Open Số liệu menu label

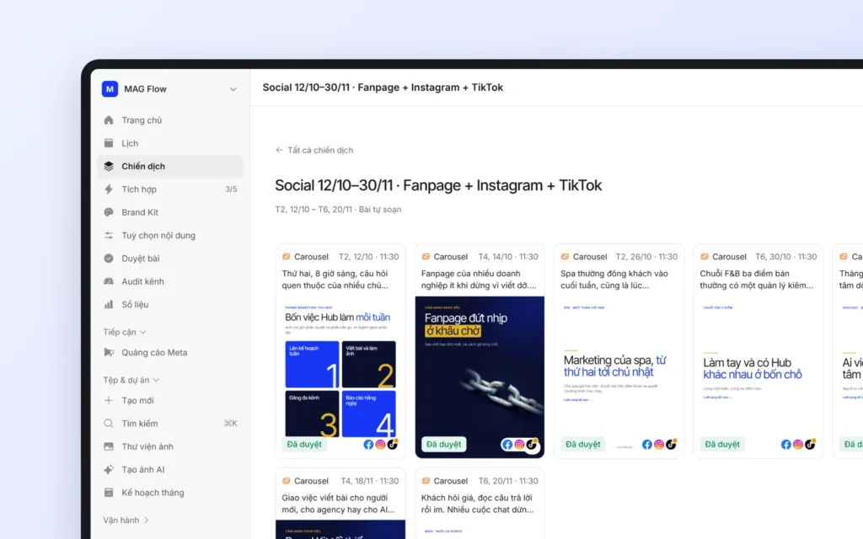point(135,304)
